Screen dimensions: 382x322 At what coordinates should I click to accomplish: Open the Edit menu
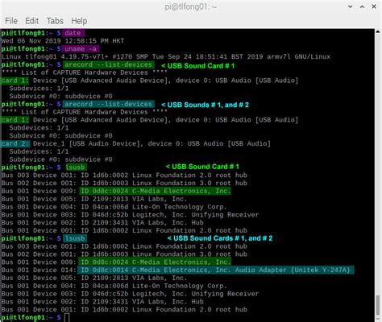[31, 21]
